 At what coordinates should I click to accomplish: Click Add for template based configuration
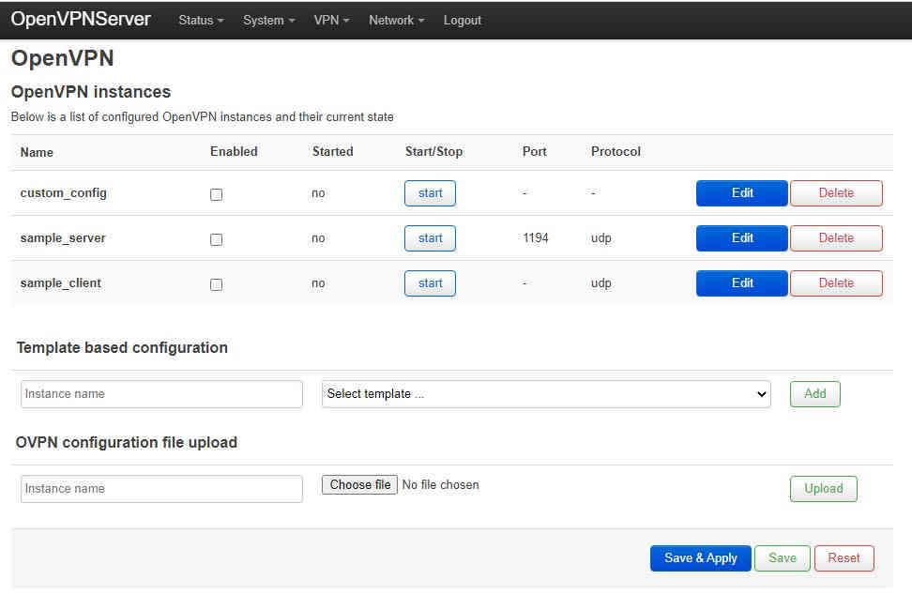814,394
